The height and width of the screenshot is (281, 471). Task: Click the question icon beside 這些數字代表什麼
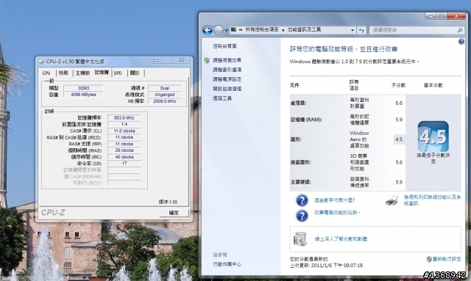[302, 200]
